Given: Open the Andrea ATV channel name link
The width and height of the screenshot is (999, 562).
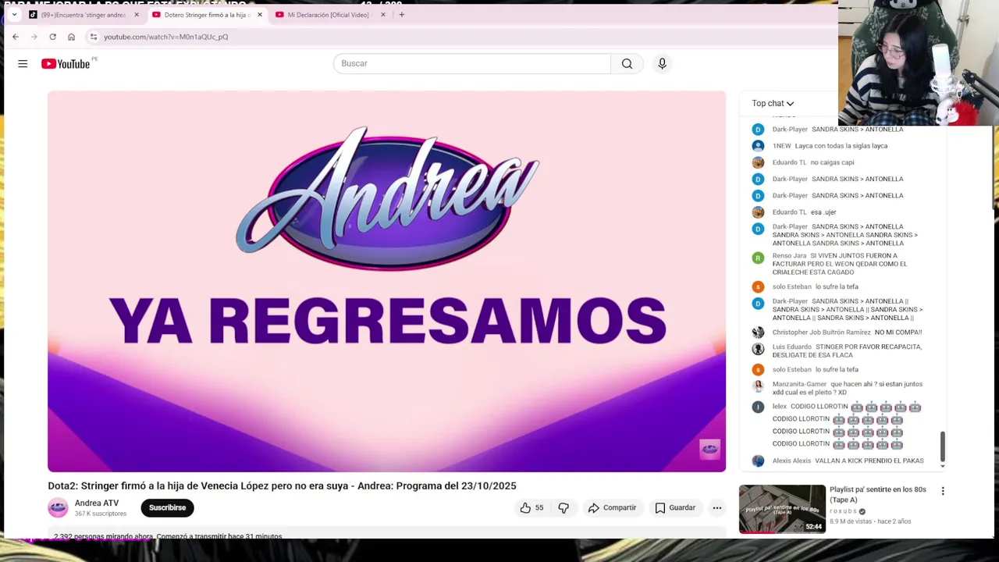Looking at the screenshot, I should [x=97, y=503].
